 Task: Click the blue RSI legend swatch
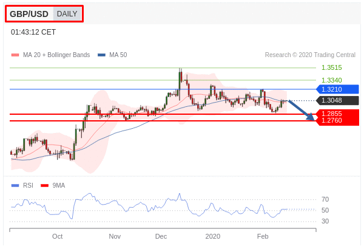(15, 185)
